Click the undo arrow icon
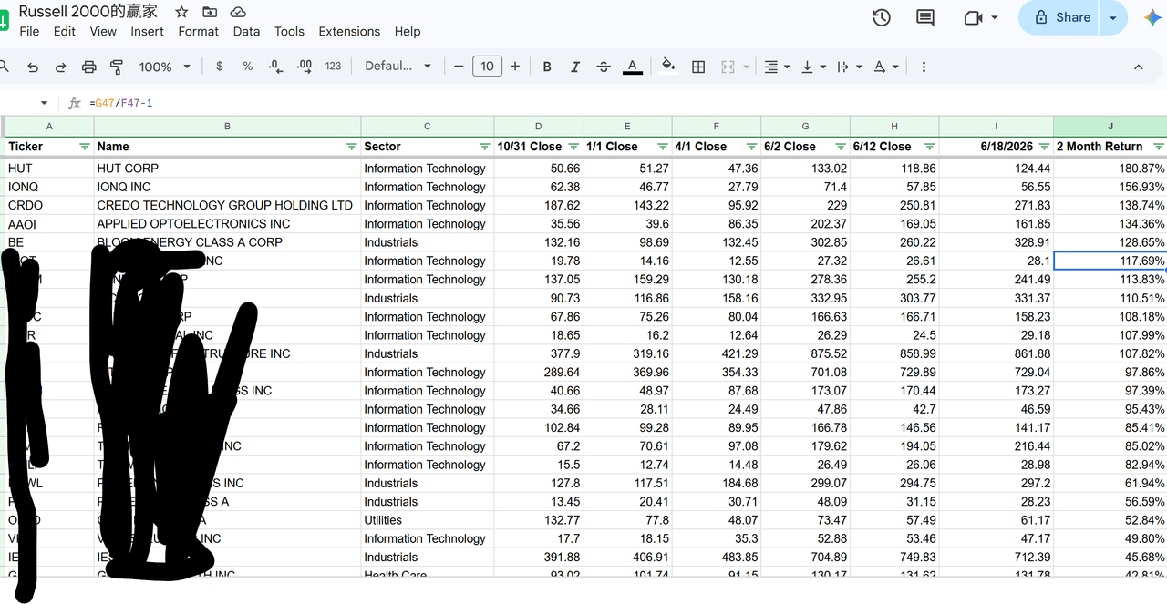Viewport: 1167px width, 604px height. tap(33, 67)
